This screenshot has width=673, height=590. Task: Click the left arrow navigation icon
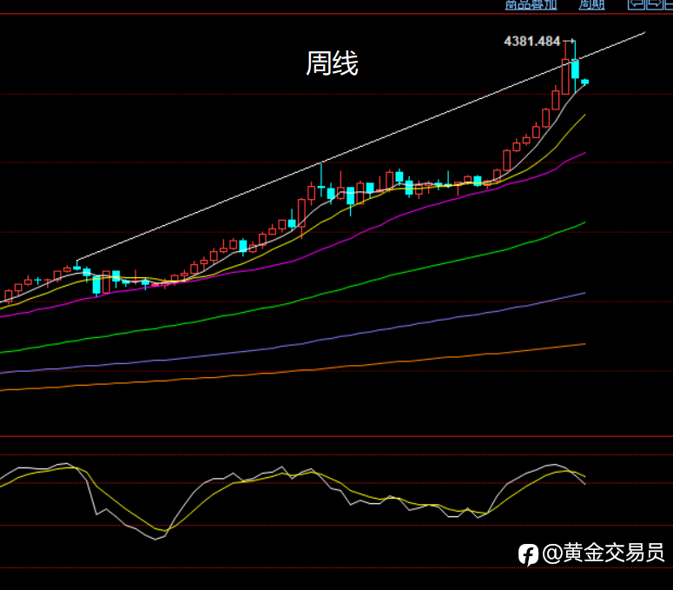(x=637, y=4)
